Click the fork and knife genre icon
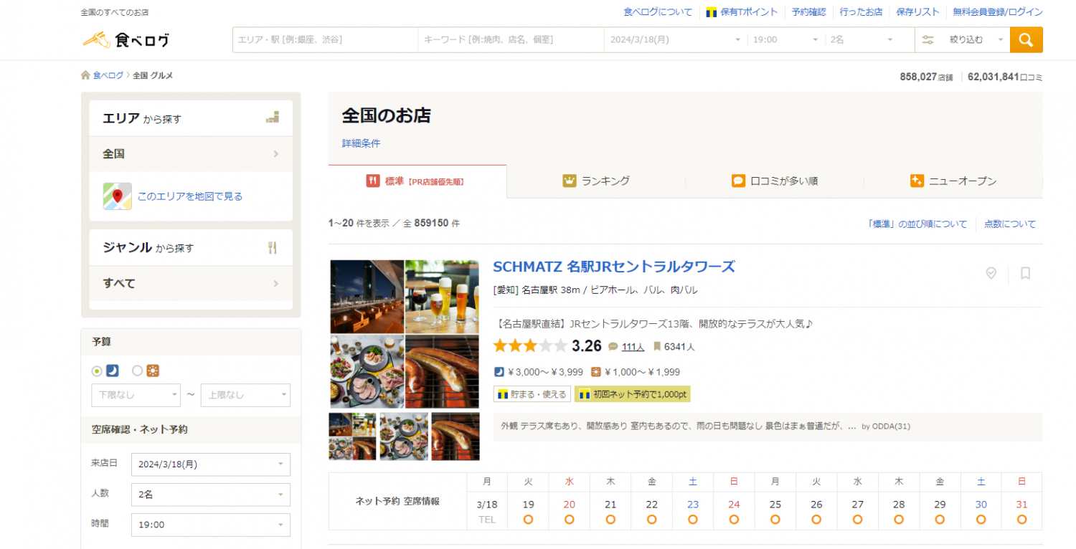 point(272,248)
